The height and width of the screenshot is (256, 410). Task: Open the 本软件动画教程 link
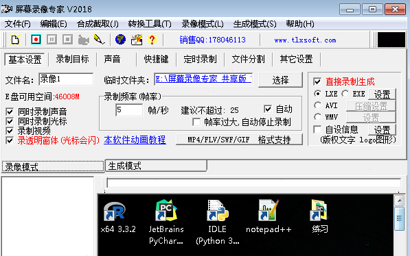135,140
